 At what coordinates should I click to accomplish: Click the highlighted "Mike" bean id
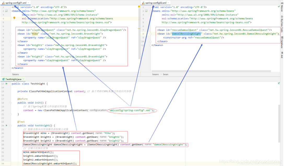click(35, 34)
